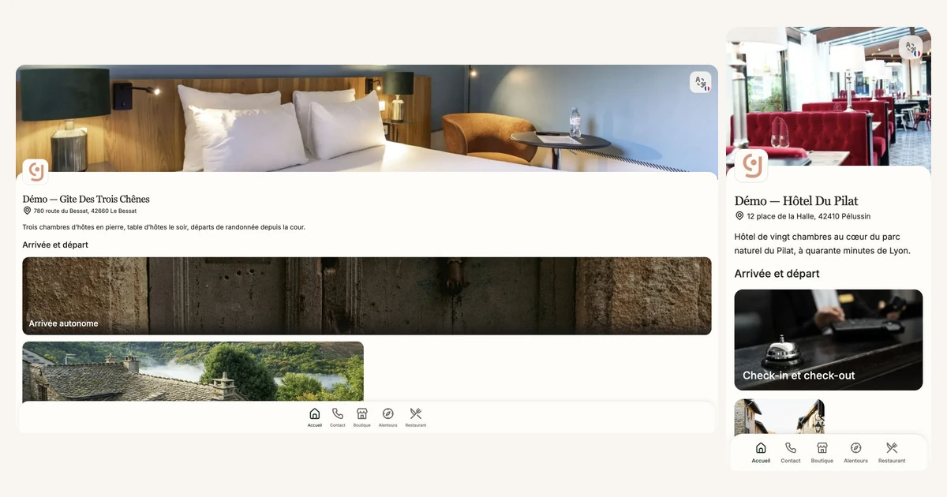Screen dimensions: 947x497
Task: Tap the logo badge in Hôtel Du Pilat view
Action: click(751, 166)
